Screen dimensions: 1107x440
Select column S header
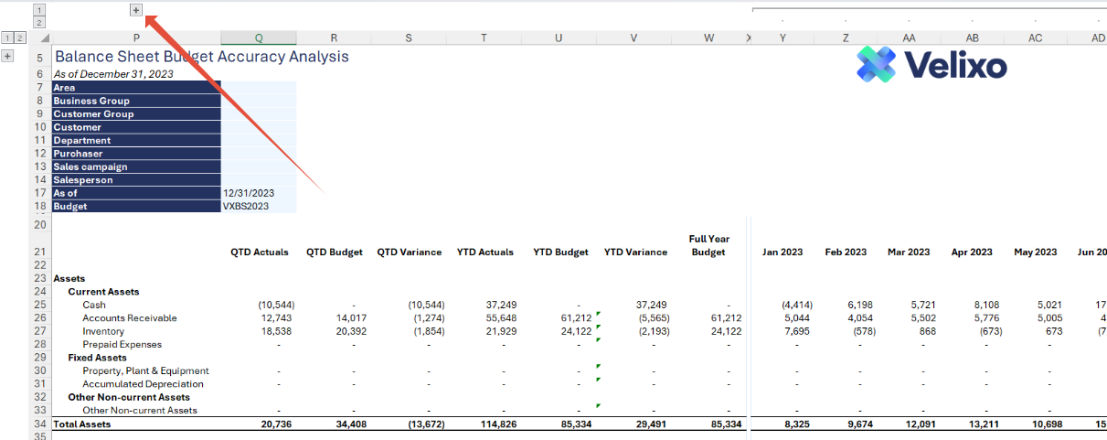(409, 38)
